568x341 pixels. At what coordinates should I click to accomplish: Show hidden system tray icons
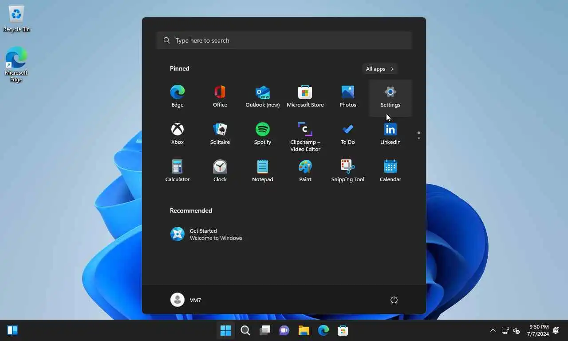[493, 330]
